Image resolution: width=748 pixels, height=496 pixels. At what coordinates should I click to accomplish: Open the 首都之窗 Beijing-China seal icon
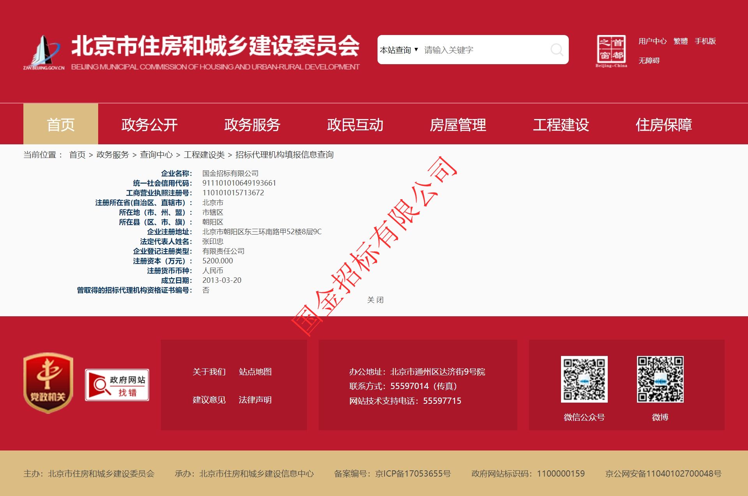[611, 51]
